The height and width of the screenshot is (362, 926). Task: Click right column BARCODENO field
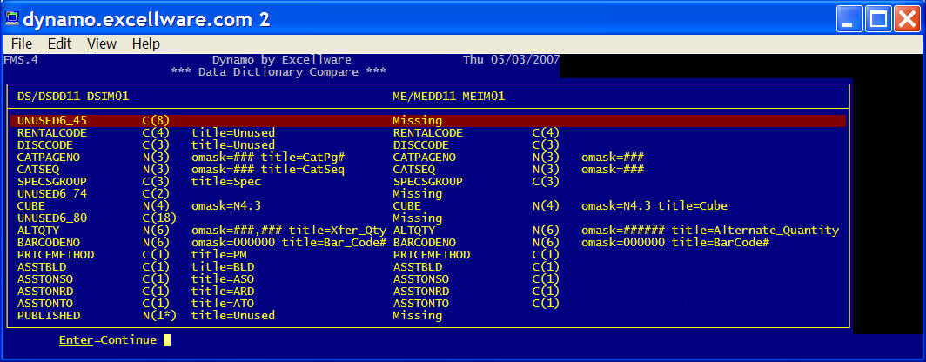click(425, 243)
